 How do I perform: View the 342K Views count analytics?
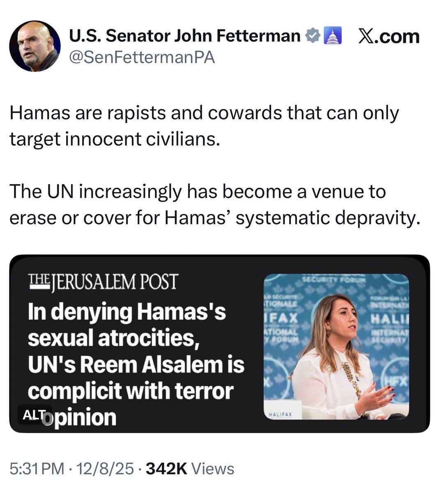point(190,469)
